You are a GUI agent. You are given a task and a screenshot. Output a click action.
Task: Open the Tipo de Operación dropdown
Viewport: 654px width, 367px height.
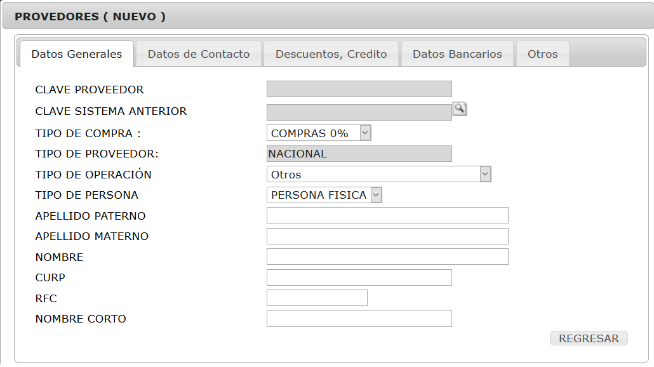[x=378, y=175]
